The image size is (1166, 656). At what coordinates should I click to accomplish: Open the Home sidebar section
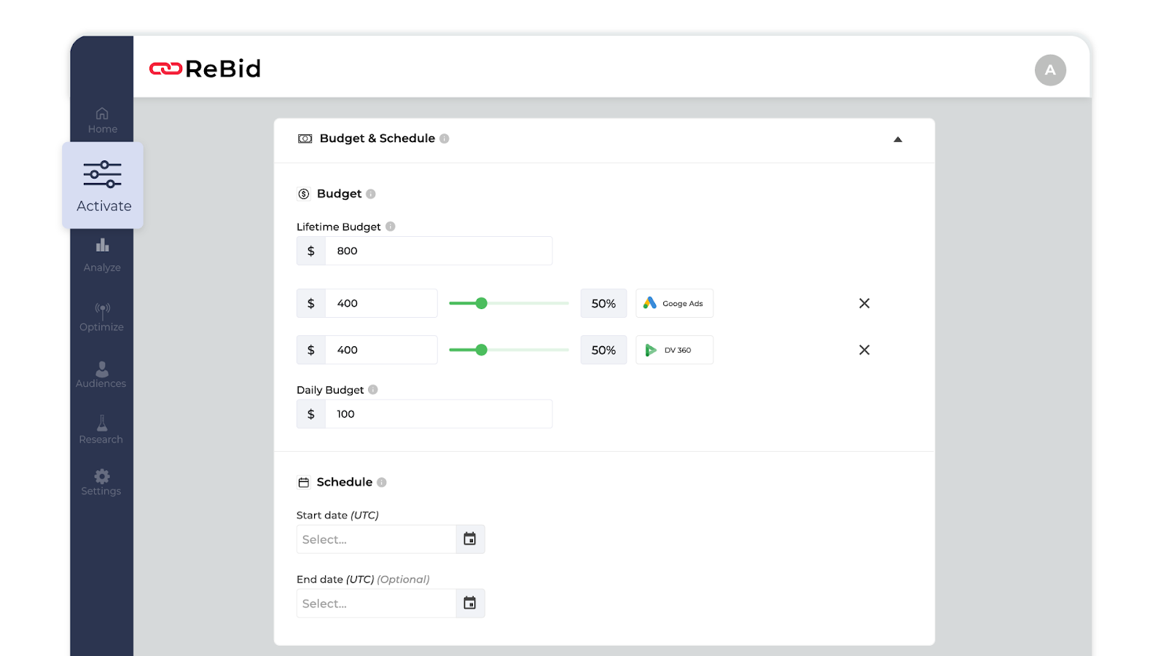(x=102, y=120)
